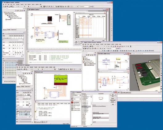The image size is (163, 130).
Task: Click horizontal scrollbar of power supply schematic
Action: 113,69
